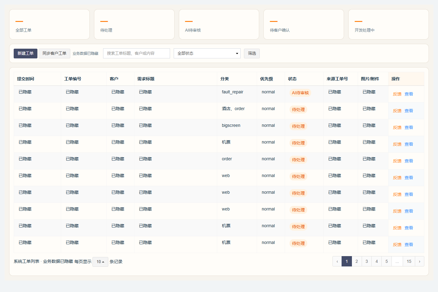Jump to page 5
The height and width of the screenshot is (292, 438).
387,261
